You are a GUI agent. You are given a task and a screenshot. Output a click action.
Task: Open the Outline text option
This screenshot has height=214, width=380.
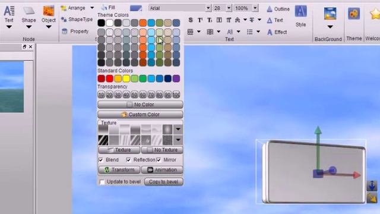point(278,9)
